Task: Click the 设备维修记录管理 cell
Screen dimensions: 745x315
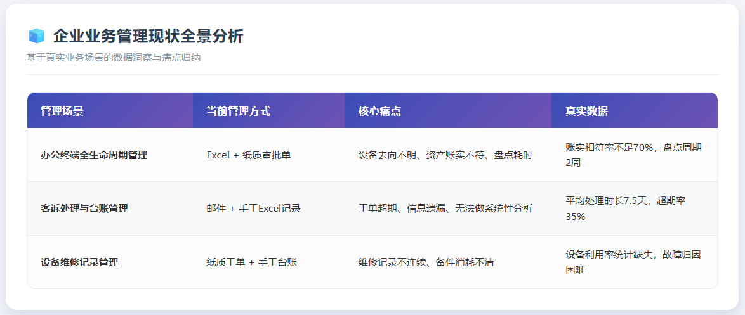Action: 110,262
